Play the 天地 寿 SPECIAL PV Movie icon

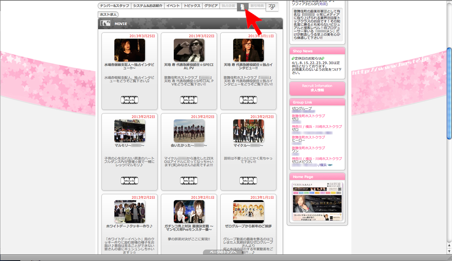click(189, 100)
